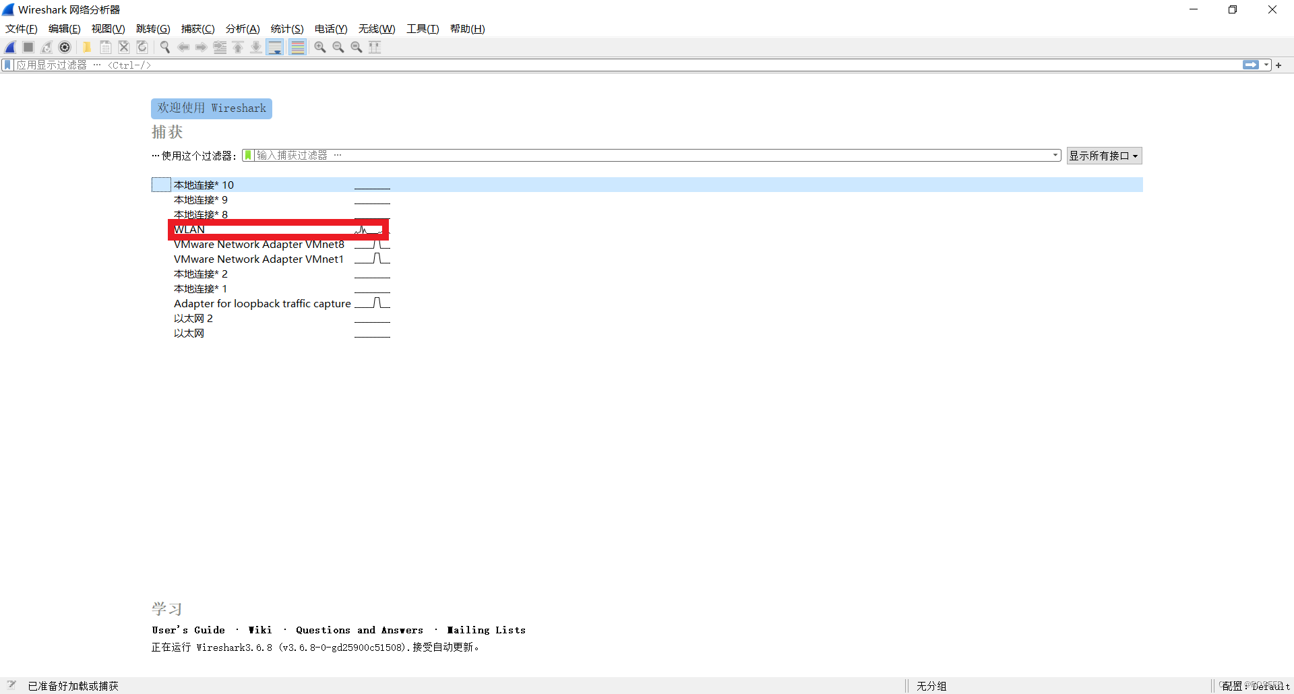Viewport: 1294px width, 694px height.
Task: Toggle auto-scroll during live capture
Action: tap(275, 47)
